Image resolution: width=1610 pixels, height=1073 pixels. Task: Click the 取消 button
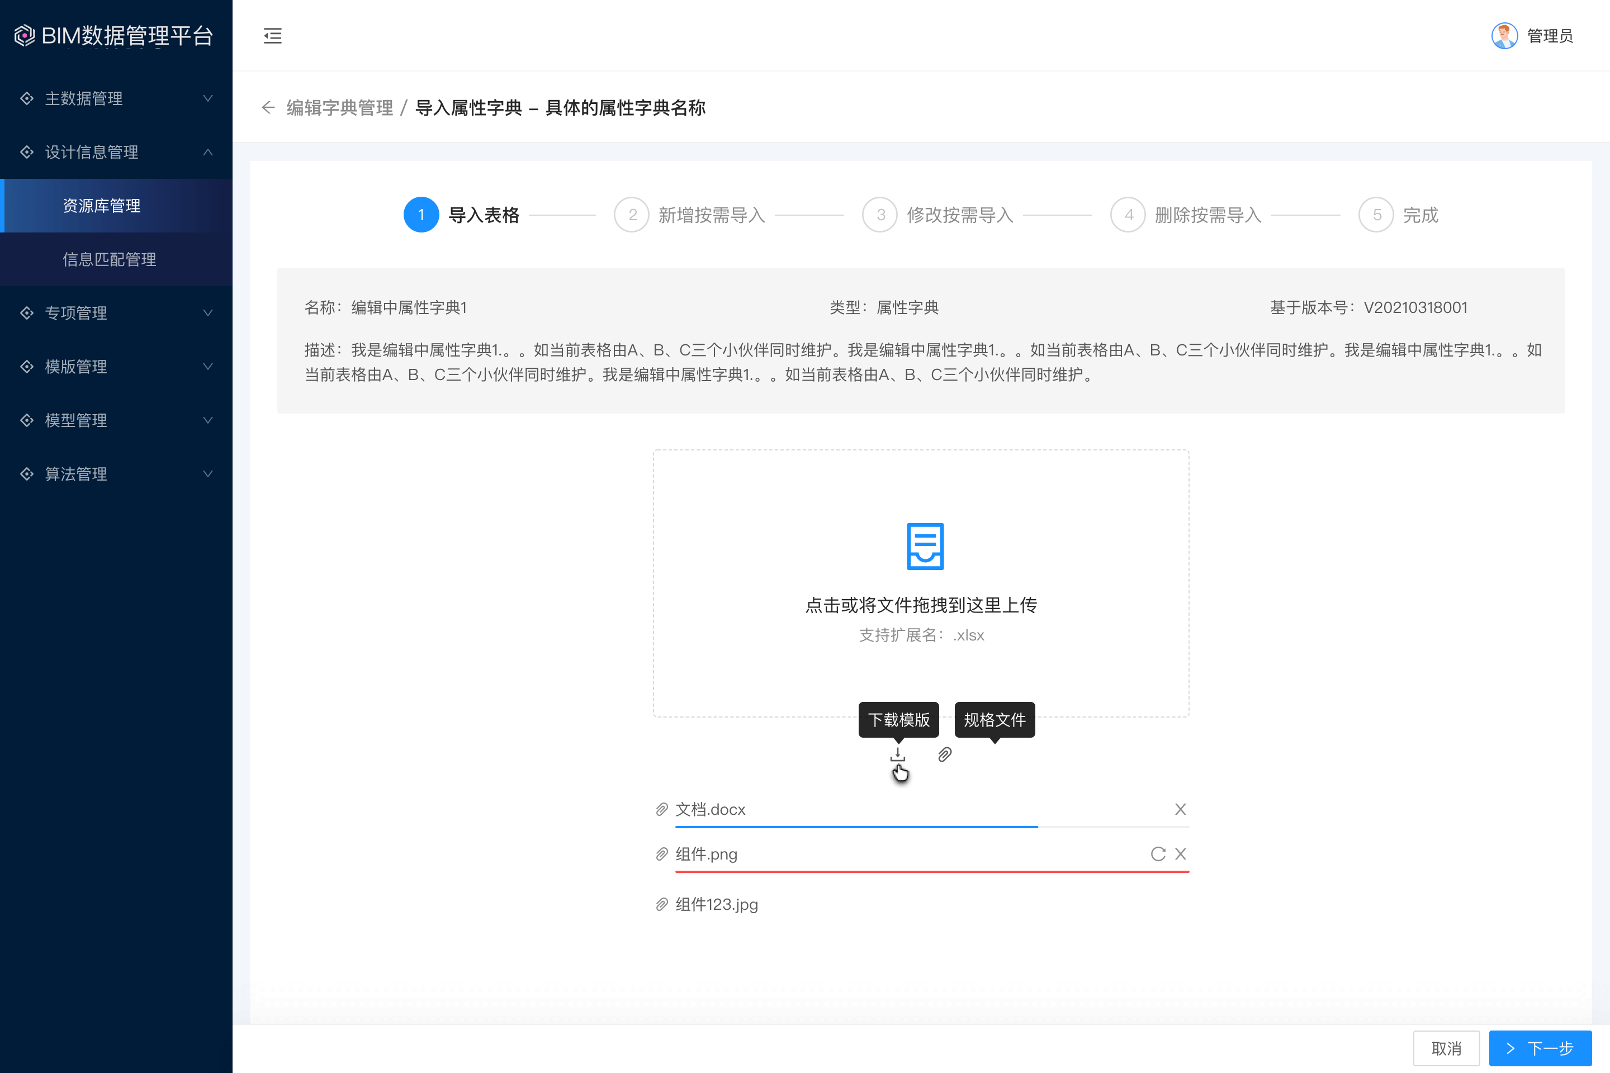click(1446, 1048)
